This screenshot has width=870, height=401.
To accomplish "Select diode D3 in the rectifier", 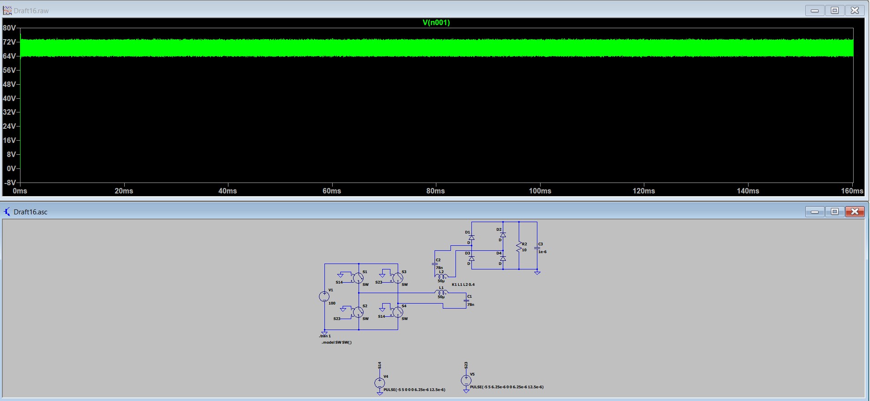I will click(471, 258).
